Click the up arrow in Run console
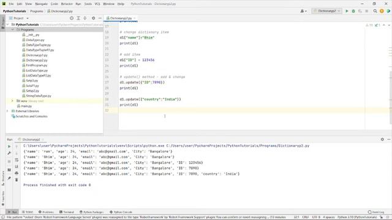 (x=17, y=147)
